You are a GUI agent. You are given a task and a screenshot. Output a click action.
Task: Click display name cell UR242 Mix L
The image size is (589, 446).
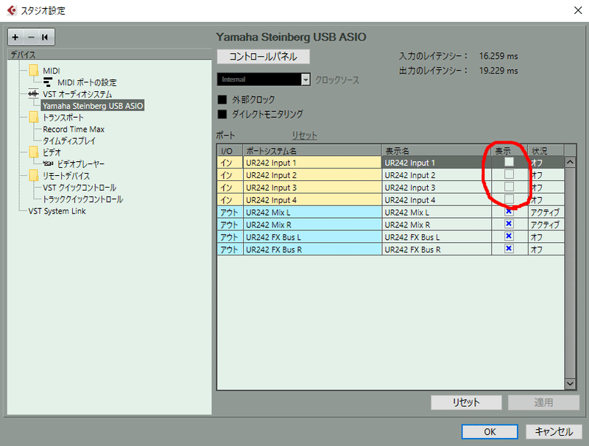[x=437, y=212]
